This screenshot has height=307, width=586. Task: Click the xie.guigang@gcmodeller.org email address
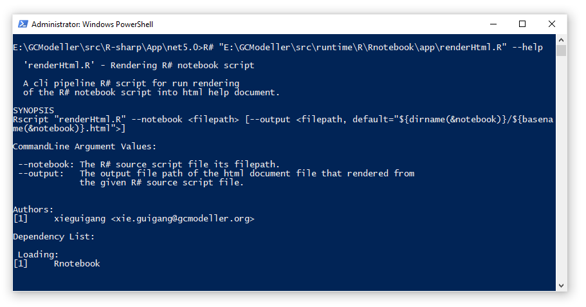[183, 219]
